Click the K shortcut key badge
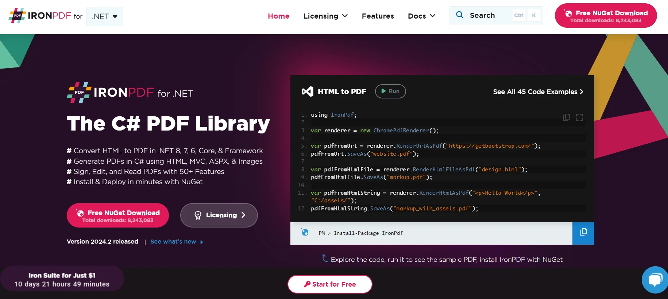This screenshot has height=299, width=668. click(534, 15)
